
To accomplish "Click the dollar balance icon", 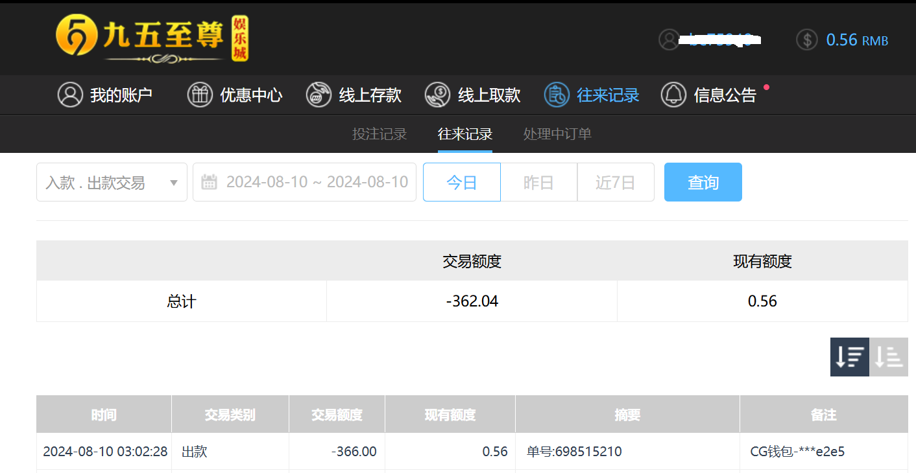I will 806,40.
